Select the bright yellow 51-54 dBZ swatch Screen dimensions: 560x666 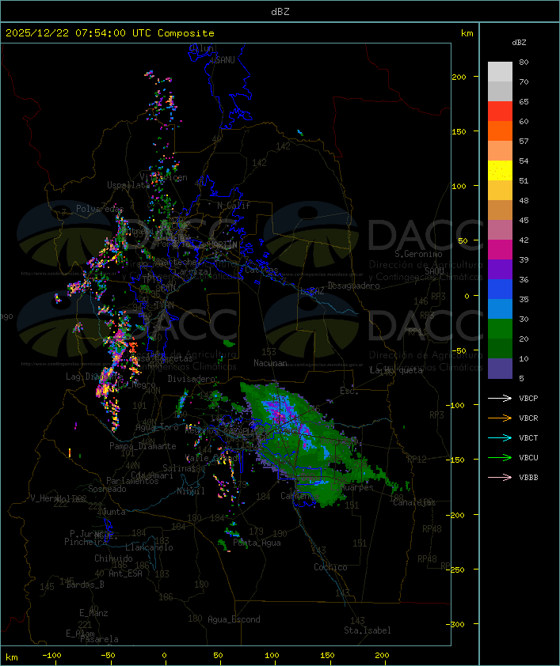click(x=500, y=171)
